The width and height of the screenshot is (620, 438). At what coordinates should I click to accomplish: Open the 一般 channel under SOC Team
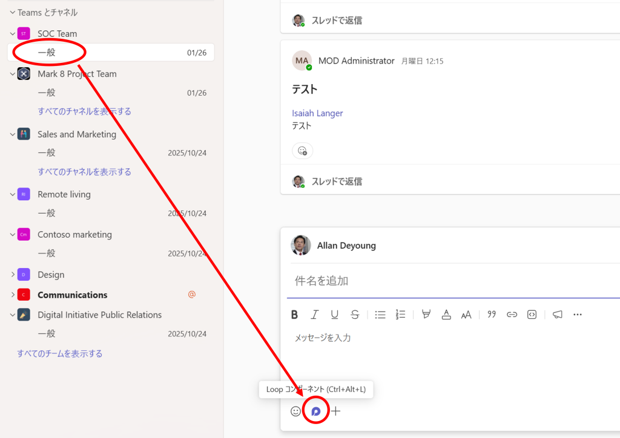point(47,53)
